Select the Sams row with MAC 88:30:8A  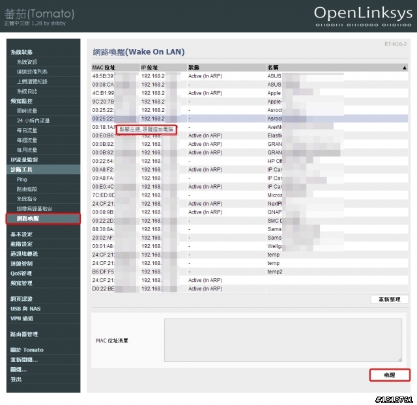pos(250,229)
